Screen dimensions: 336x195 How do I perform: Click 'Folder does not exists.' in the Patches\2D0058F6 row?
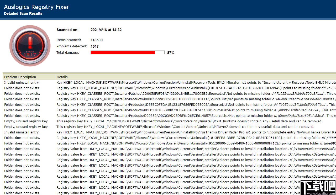tap(22, 94)
